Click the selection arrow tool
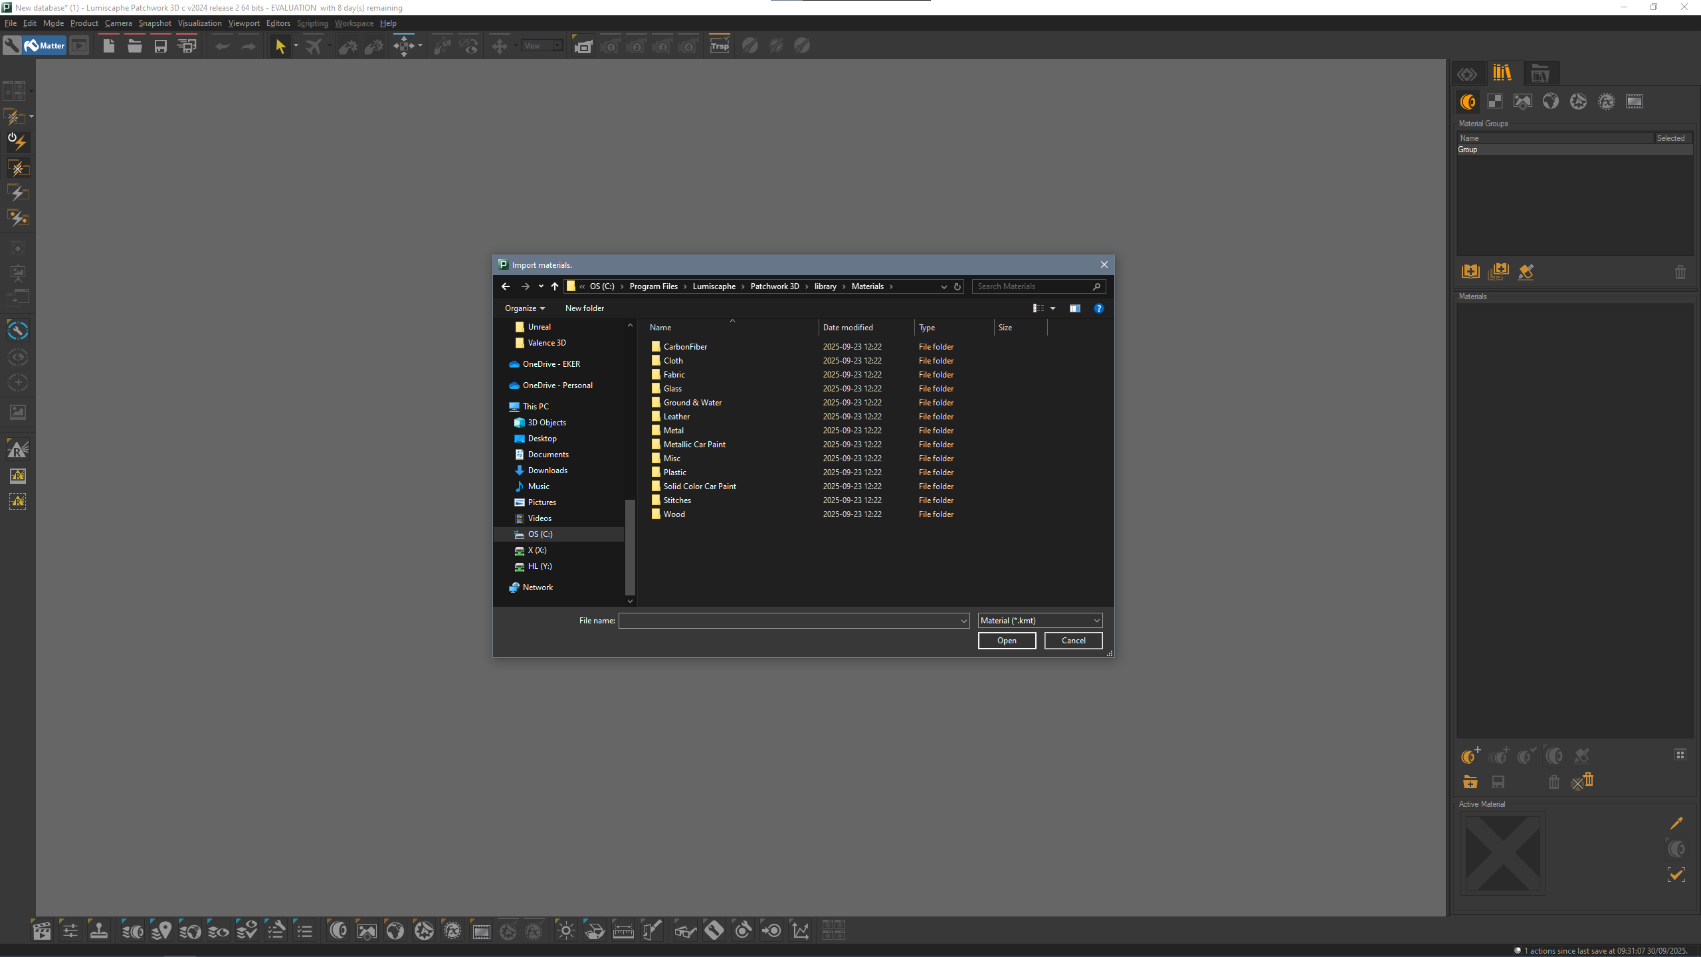Screen dimensions: 1701x957 coord(280,46)
